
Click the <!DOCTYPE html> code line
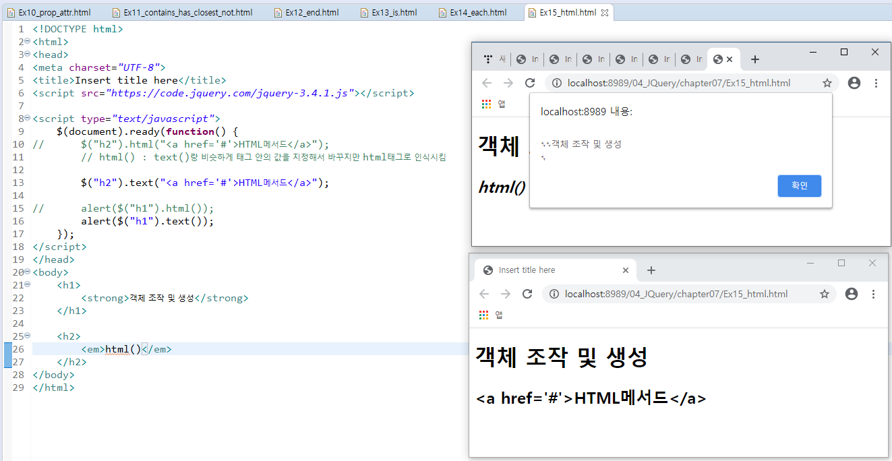pos(78,29)
